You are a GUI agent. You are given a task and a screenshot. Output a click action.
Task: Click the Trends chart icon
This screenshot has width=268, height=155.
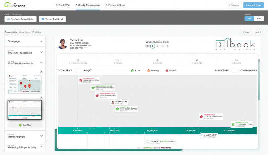point(118,60)
